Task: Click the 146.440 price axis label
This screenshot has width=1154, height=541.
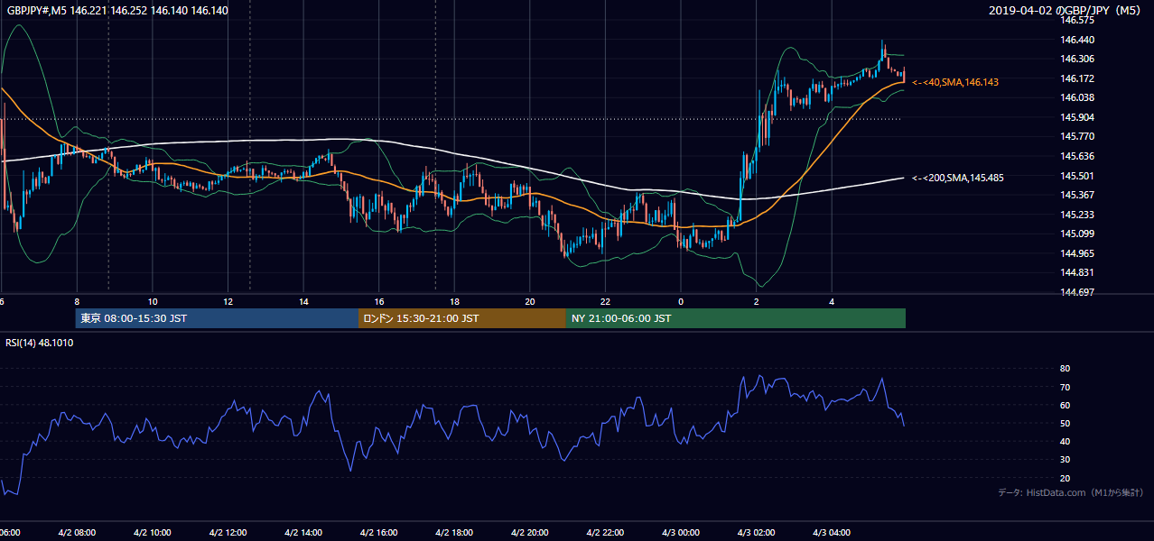Action: point(1077,40)
